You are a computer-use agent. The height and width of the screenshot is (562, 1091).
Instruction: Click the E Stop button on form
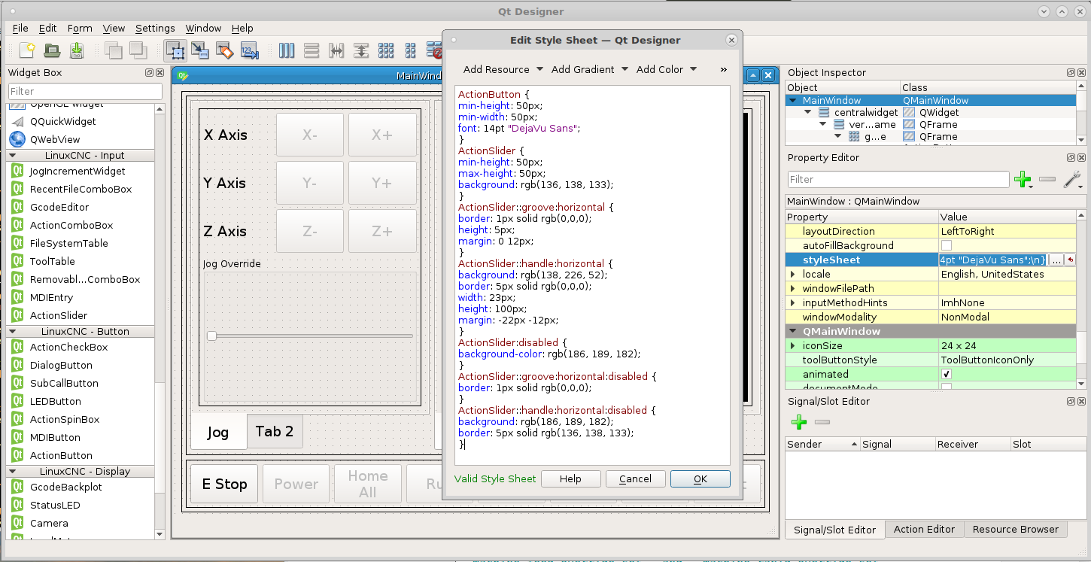pyautogui.click(x=224, y=484)
